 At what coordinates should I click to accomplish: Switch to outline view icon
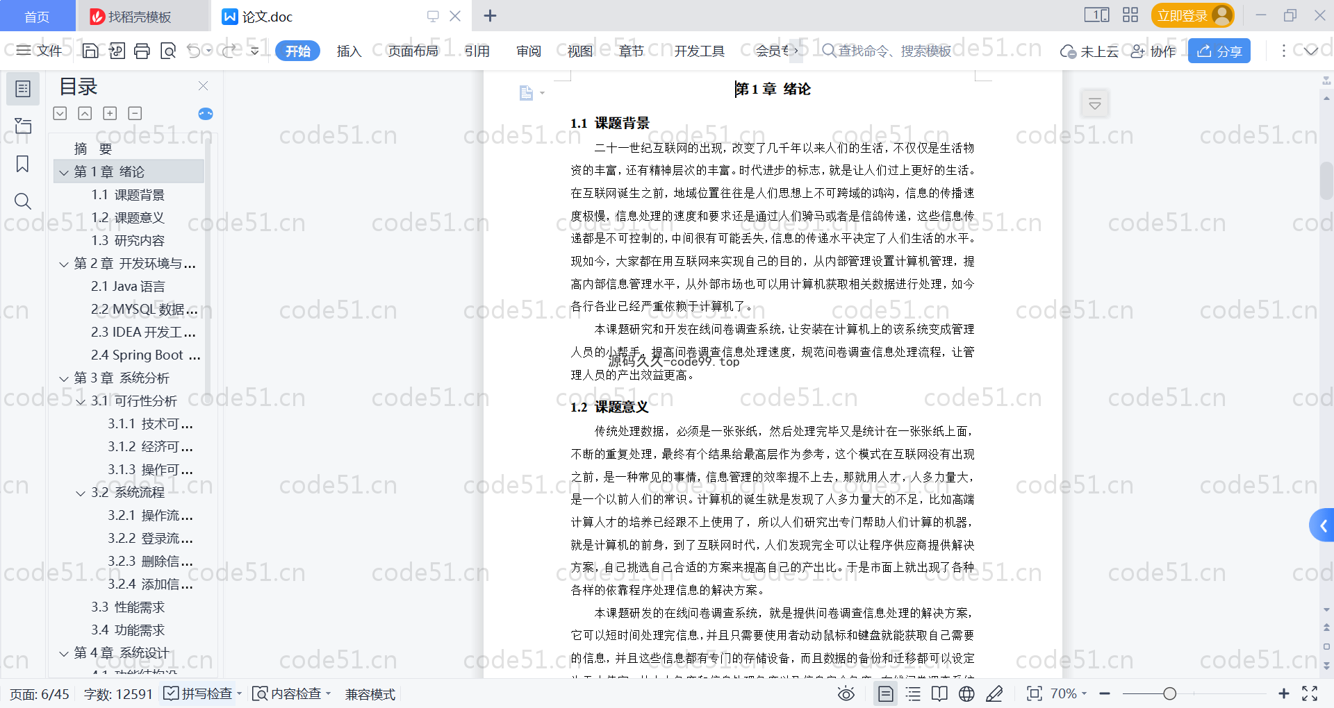pos(913,693)
